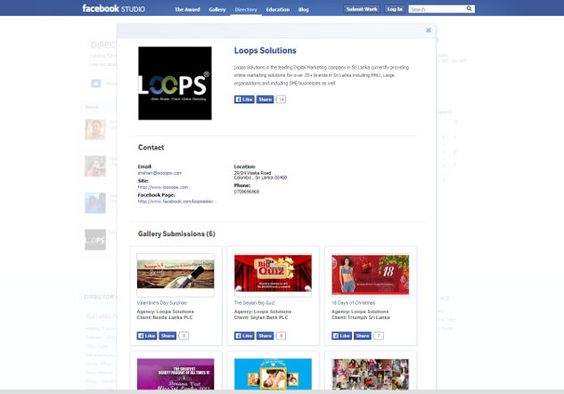Click the Submit Work button

(362, 9)
